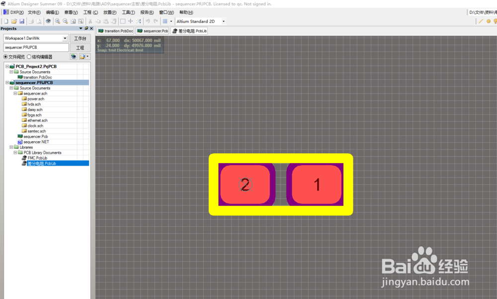
Task: Open the 工具(T) menu
Action: (x=128, y=12)
